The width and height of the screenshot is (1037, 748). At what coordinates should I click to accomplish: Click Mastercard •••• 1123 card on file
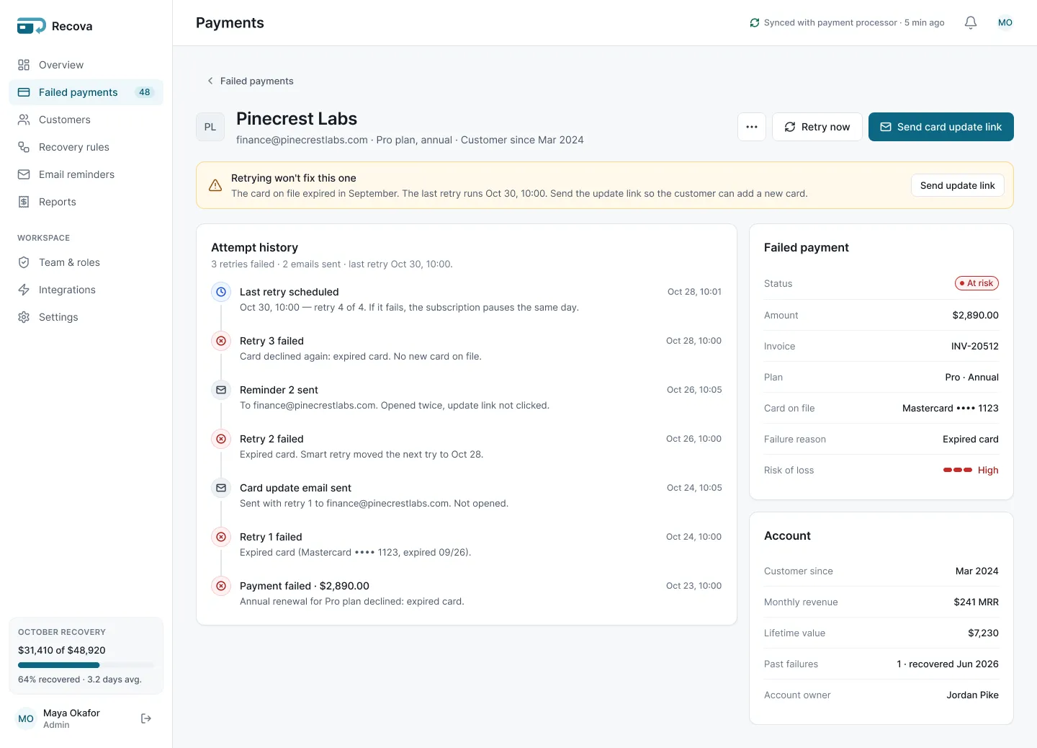(x=951, y=408)
